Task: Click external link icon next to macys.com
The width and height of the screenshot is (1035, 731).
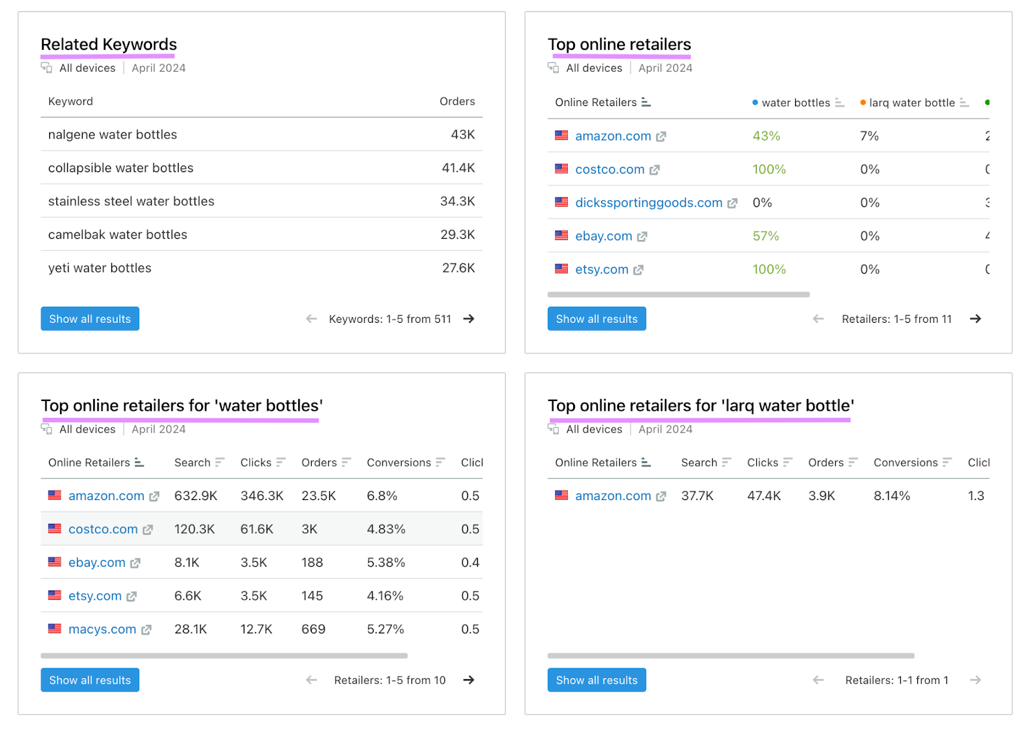Action: coord(146,630)
